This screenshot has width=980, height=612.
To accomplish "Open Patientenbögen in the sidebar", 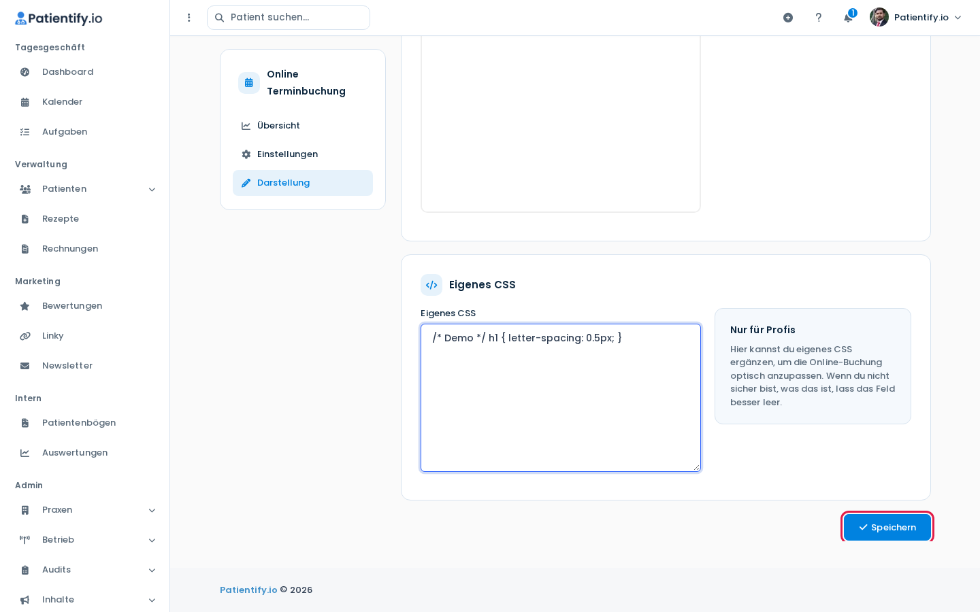I will click(x=85, y=423).
